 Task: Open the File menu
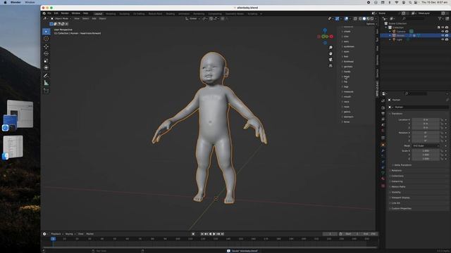(x=49, y=13)
